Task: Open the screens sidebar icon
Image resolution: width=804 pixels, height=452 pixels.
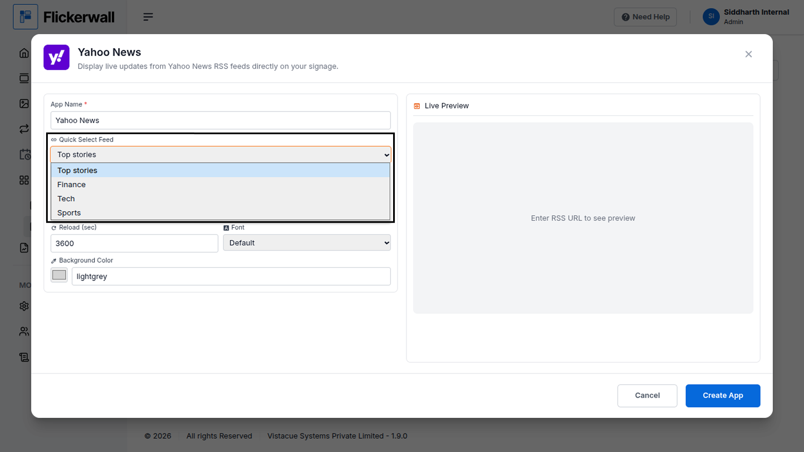Action: [x=24, y=78]
